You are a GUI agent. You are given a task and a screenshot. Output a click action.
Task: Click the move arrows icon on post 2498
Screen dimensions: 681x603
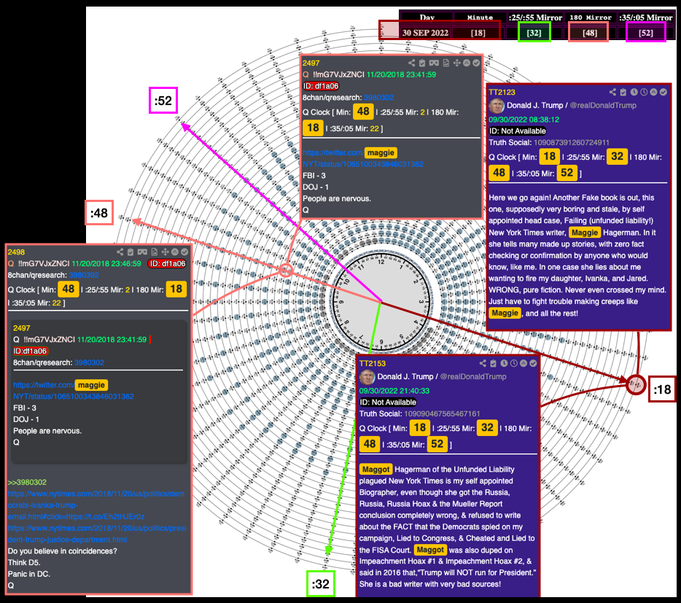point(165,252)
